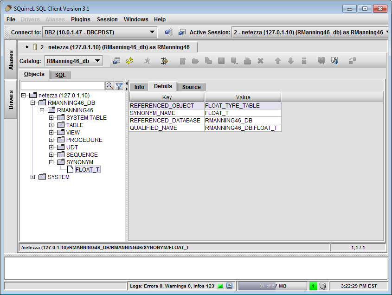Click the object tree filter funnel icon

tap(119, 86)
